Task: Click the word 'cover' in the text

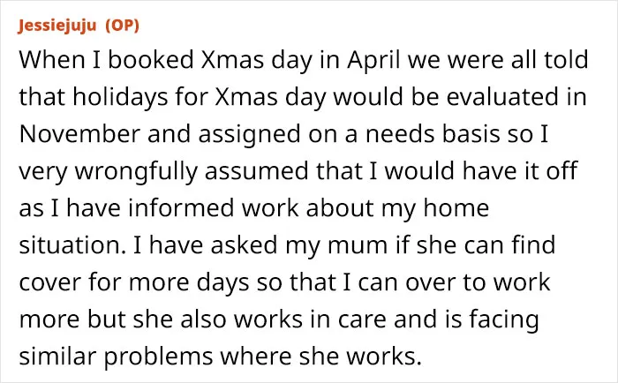Action: tap(49, 282)
